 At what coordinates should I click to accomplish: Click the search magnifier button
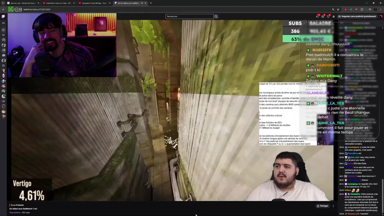click(216, 16)
